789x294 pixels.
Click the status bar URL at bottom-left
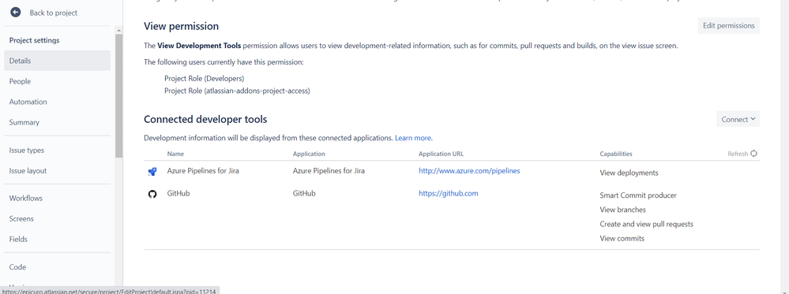[109, 291]
